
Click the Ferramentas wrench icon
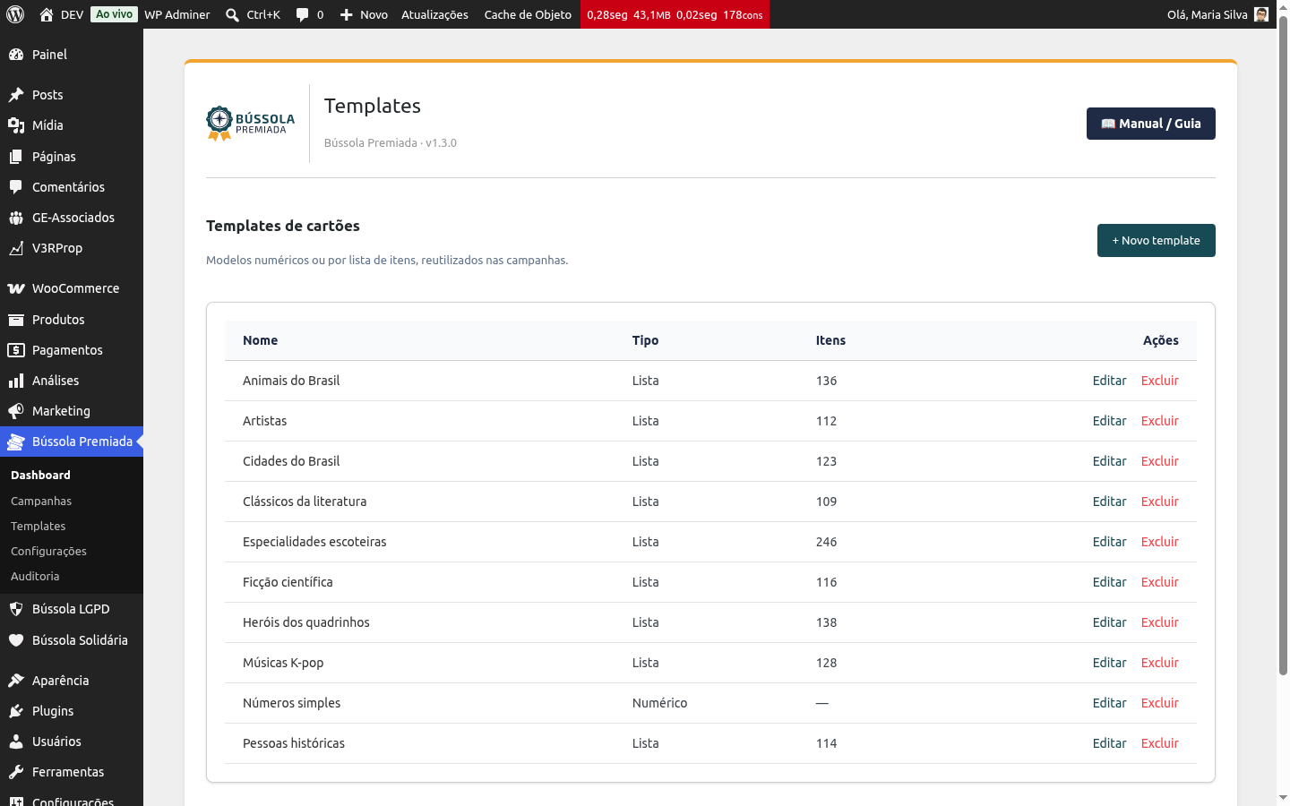(x=16, y=772)
